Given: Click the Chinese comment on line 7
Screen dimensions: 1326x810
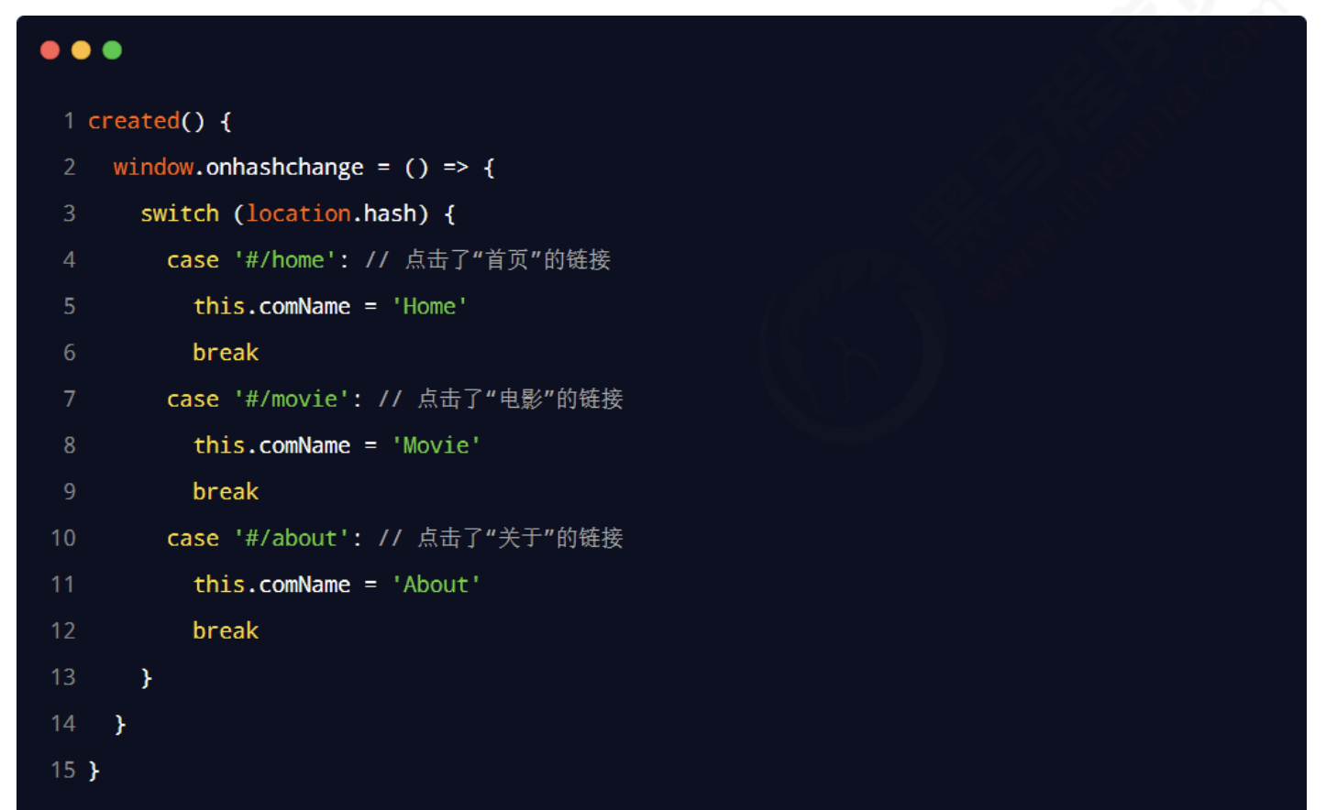Looking at the screenshot, I should point(520,400).
